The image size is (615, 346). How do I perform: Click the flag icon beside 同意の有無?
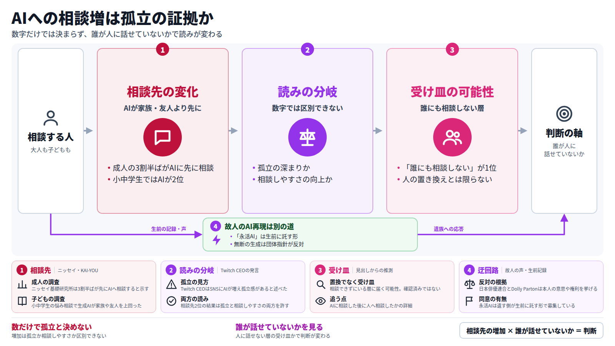(469, 301)
